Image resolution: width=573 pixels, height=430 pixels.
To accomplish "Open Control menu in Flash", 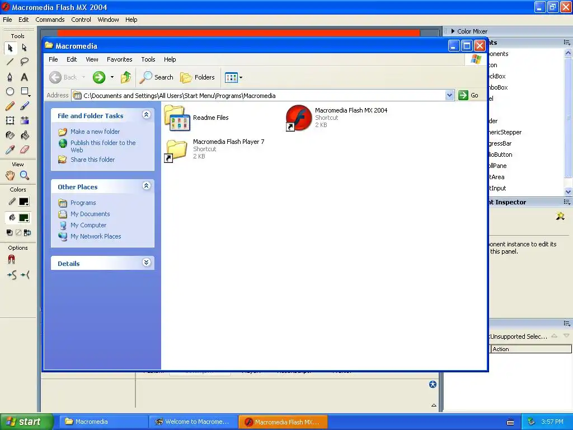I will click(81, 20).
